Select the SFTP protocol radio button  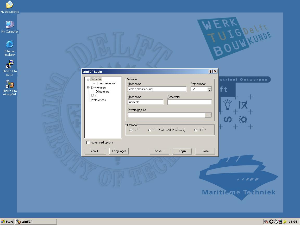196,130
